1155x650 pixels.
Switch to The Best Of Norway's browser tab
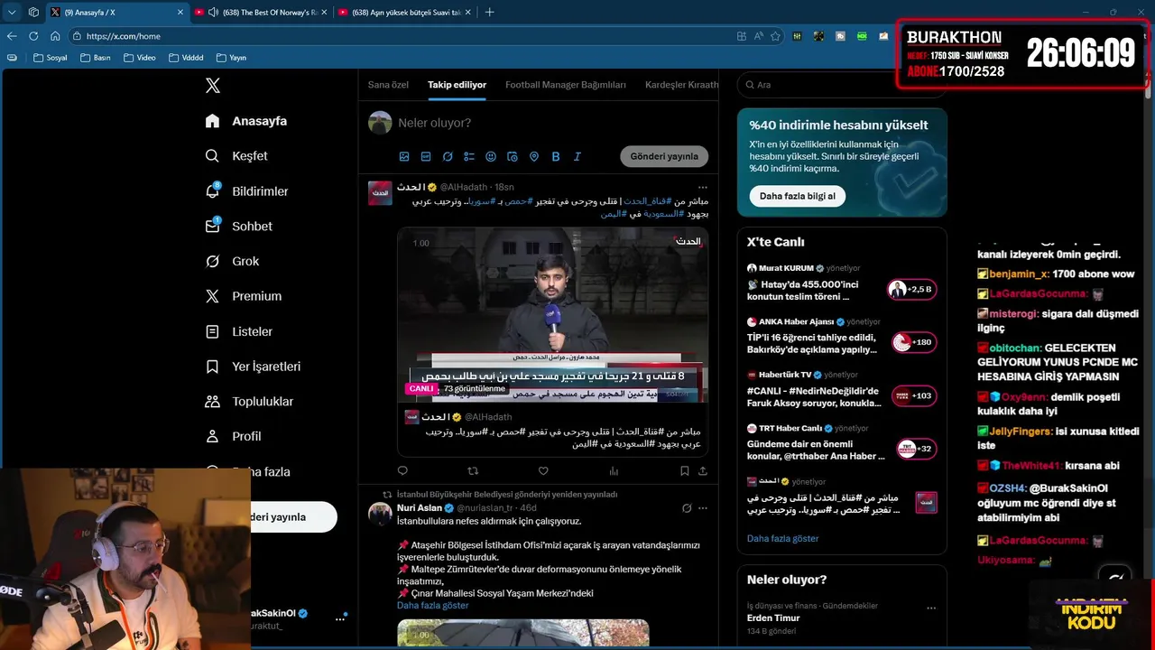pyautogui.click(x=261, y=13)
